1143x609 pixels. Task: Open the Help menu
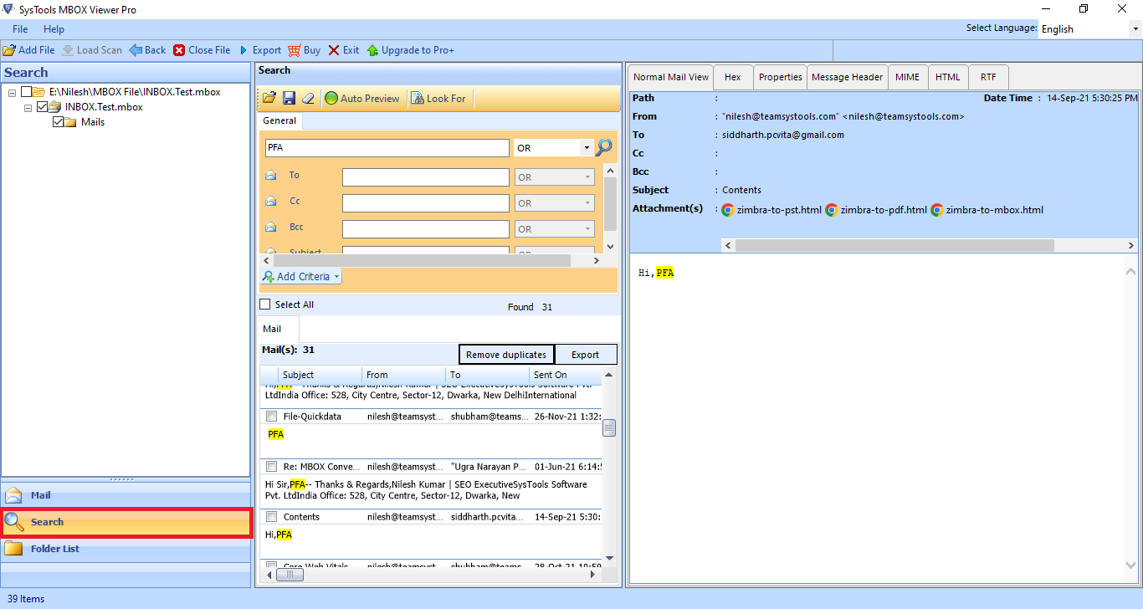[x=54, y=29]
